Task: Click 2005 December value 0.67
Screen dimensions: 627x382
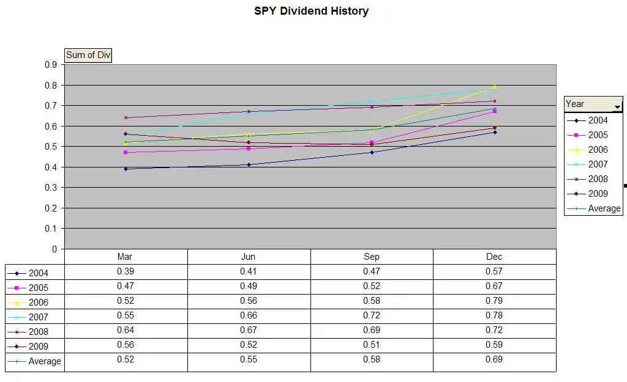Action: pos(494,286)
